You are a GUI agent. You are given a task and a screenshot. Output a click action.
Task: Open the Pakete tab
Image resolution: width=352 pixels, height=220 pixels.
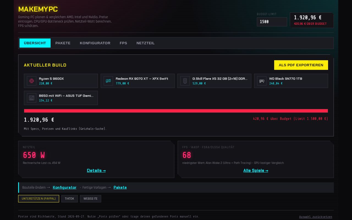pos(63,43)
